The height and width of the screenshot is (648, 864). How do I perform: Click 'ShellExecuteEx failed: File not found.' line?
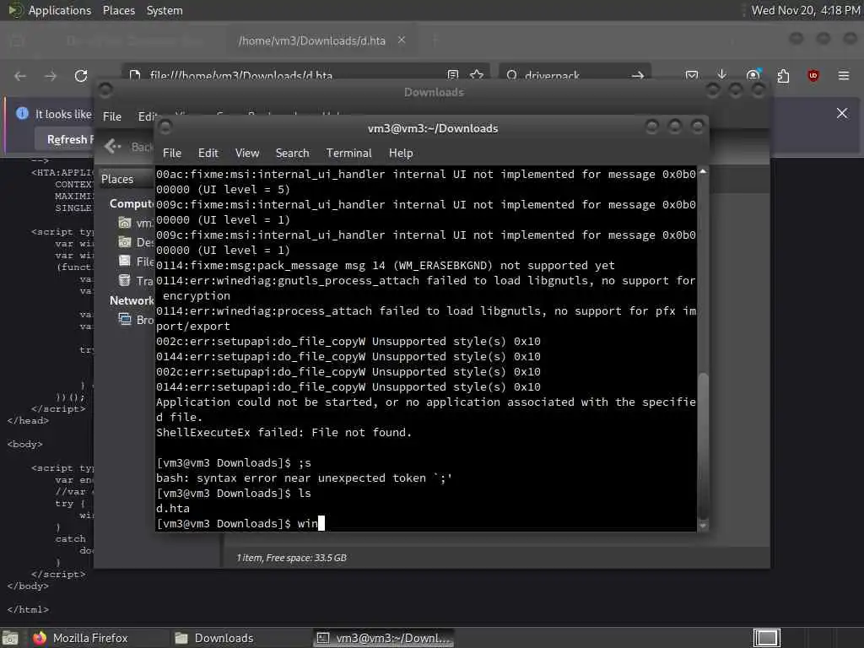pyautogui.click(x=283, y=433)
